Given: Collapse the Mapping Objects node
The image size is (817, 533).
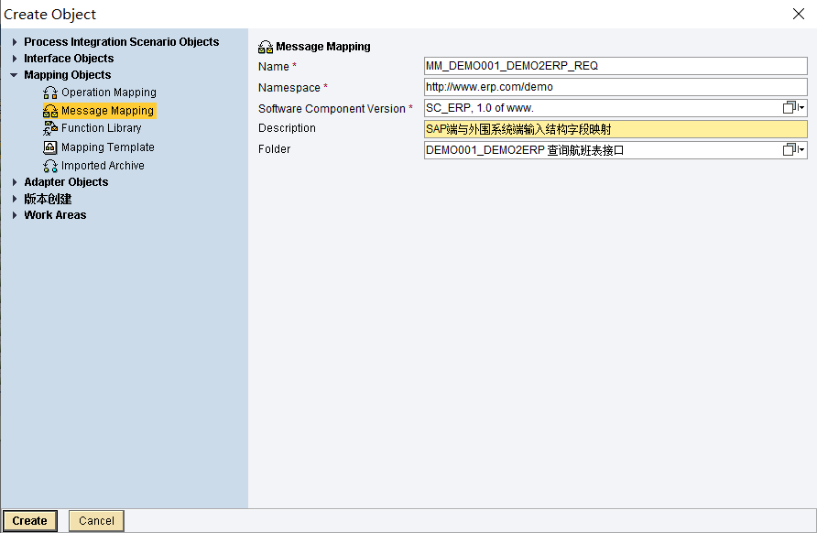Looking at the screenshot, I should coord(15,75).
